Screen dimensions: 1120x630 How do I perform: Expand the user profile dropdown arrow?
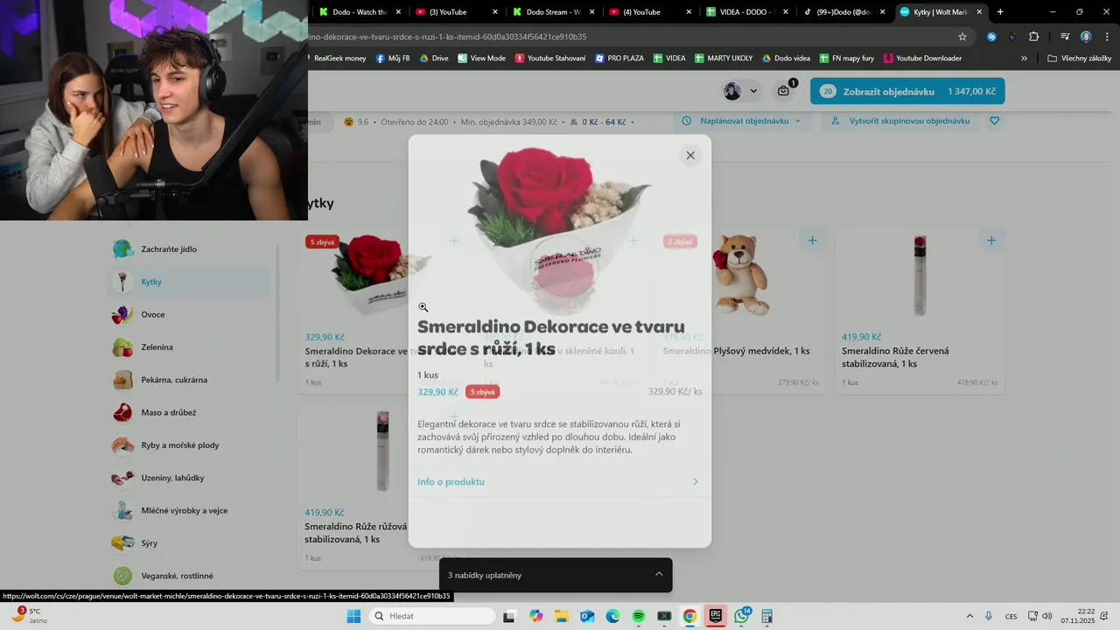[x=753, y=92]
